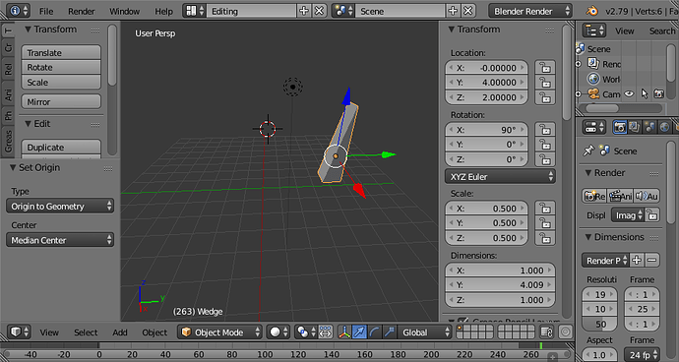Image resolution: width=679 pixels, height=362 pixels.
Task: Click the Translate button
Action: coord(61,52)
